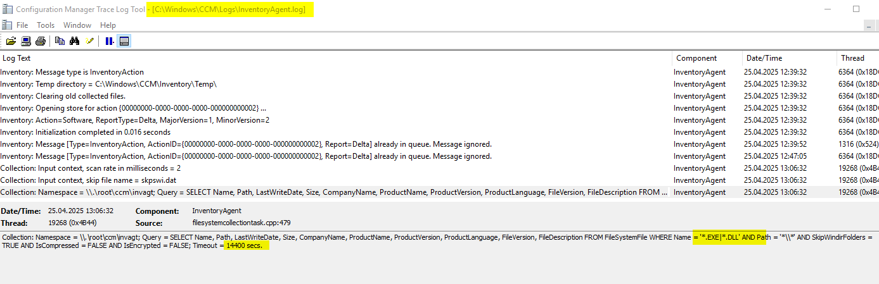Open Find with the binoculars icon

click(x=74, y=41)
